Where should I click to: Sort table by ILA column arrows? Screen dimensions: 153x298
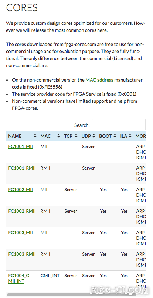pyautogui.click(x=130, y=136)
